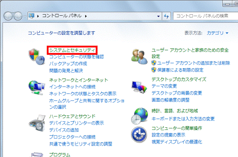Screen dimensions: 238x157
Task: Open バックアップの作成 link
Action: point(68,64)
